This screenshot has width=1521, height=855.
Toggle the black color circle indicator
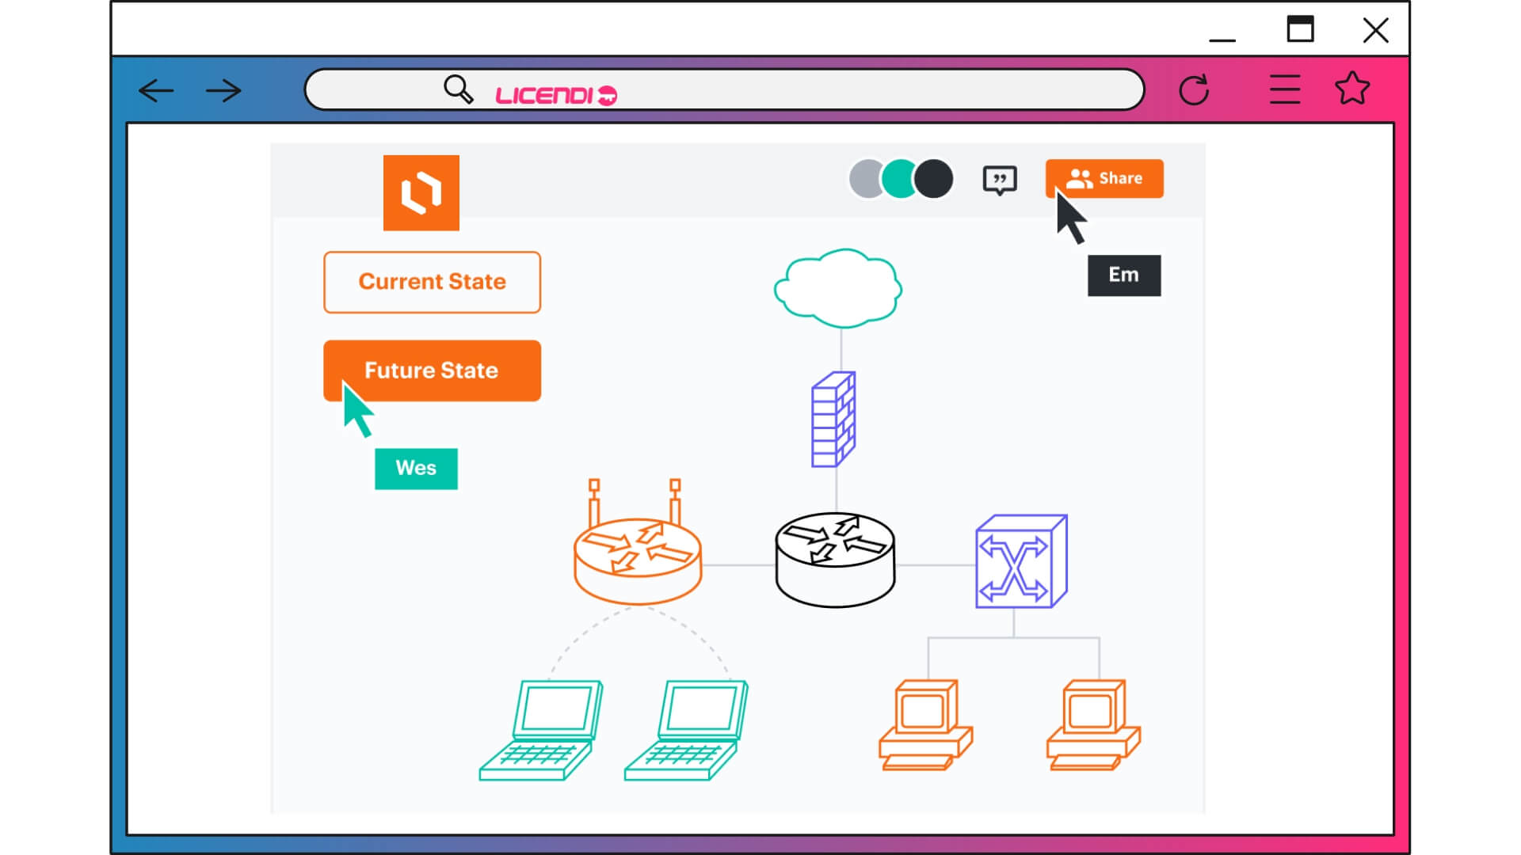[933, 177]
